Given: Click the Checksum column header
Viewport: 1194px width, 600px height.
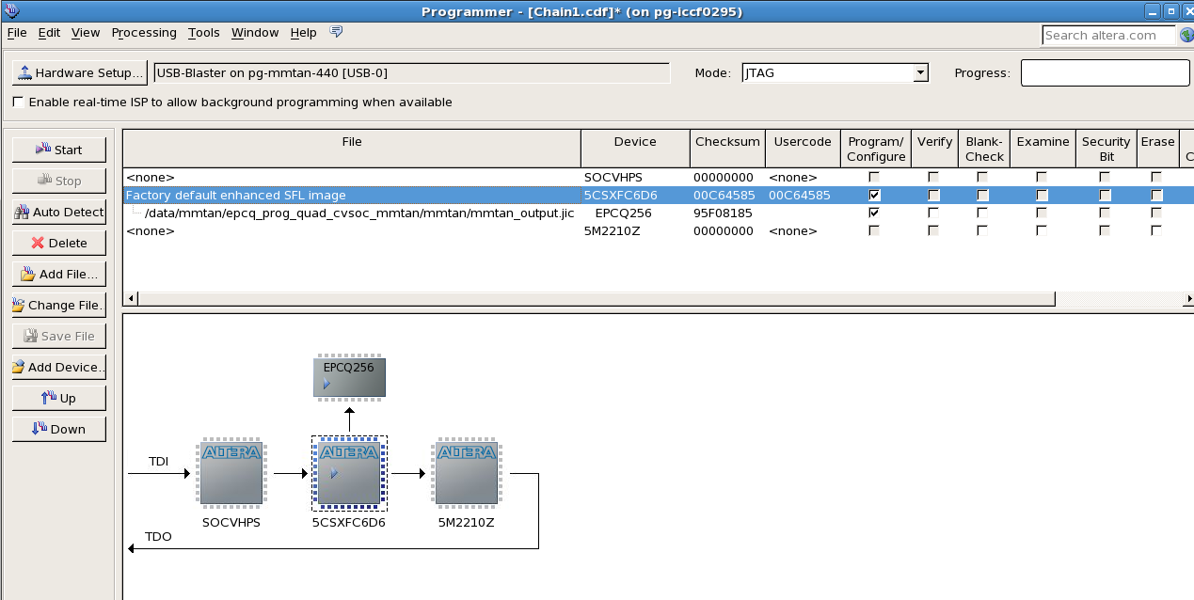Looking at the screenshot, I should 727,149.
